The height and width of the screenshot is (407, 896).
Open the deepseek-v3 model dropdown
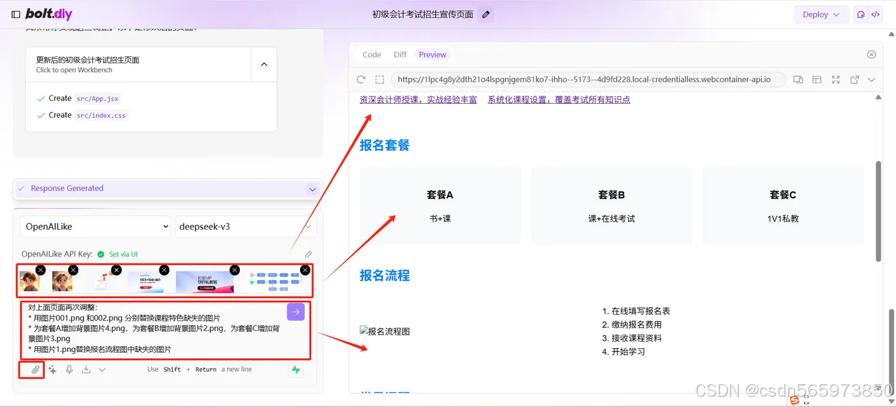pos(246,227)
